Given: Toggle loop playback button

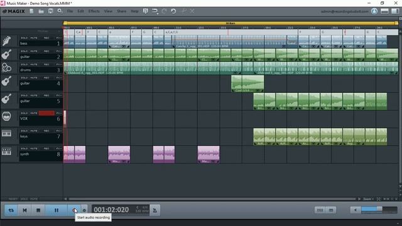Looking at the screenshot, I should [11, 210].
